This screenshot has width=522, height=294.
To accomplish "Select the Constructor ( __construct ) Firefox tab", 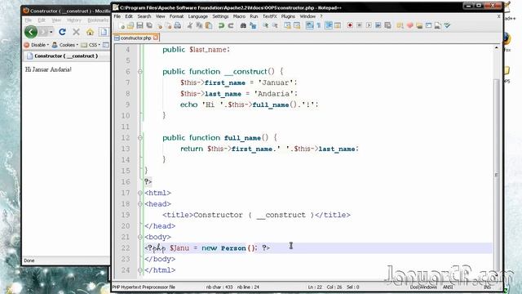I will click(66, 56).
